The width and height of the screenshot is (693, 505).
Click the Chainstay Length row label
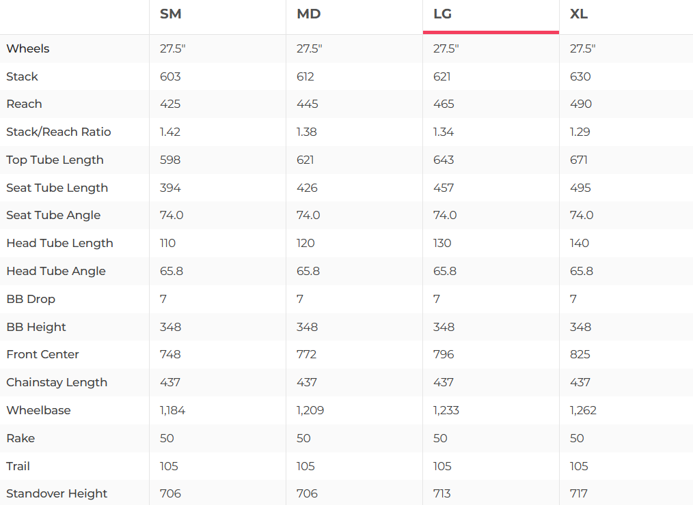pos(57,382)
